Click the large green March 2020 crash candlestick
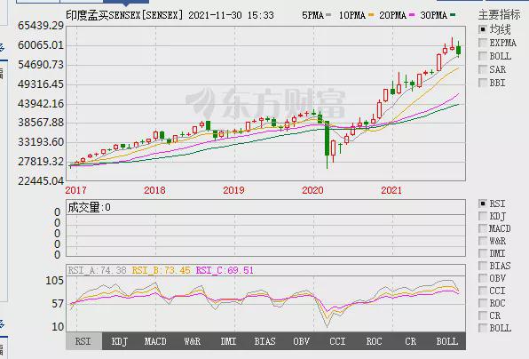This screenshot has height=359, width=529. pos(327,139)
